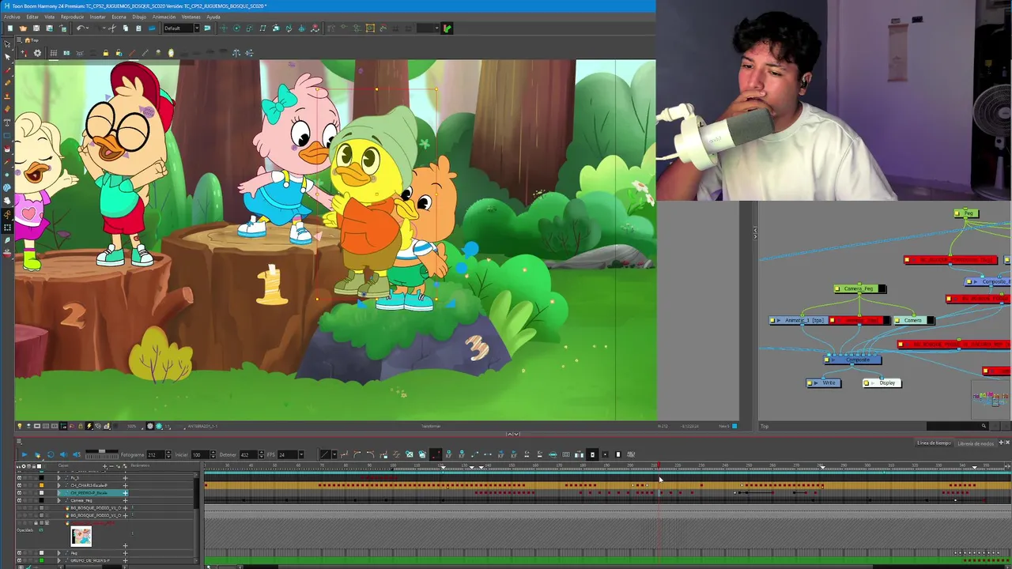The image size is (1012, 569).
Task: Select the Animatic_1 node in node view
Action: click(x=799, y=320)
